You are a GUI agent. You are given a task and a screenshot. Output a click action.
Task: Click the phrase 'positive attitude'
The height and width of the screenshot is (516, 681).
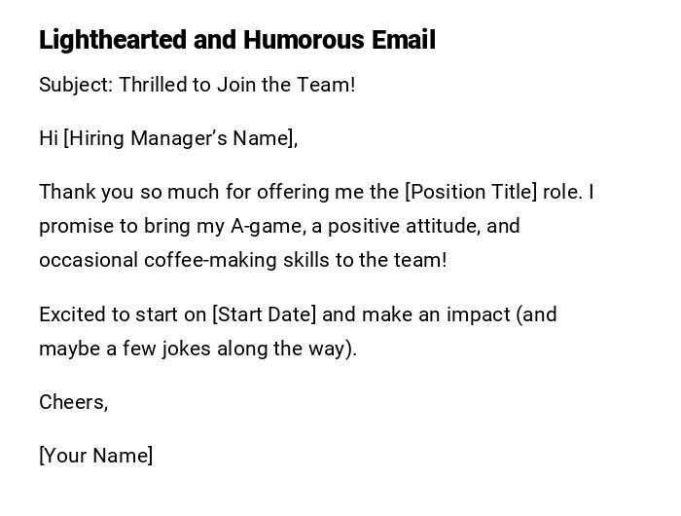[402, 226]
